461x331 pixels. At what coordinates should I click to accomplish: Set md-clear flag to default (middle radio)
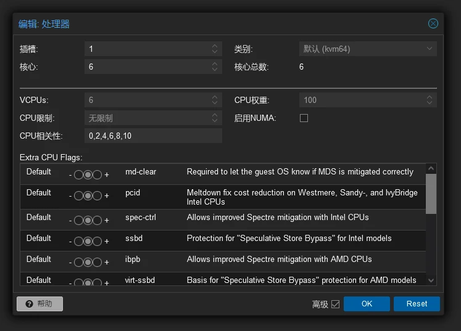(88, 175)
